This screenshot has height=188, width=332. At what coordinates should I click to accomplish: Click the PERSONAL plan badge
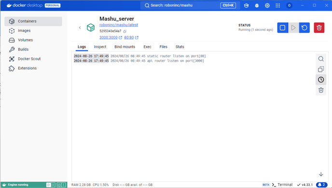click(53, 5)
